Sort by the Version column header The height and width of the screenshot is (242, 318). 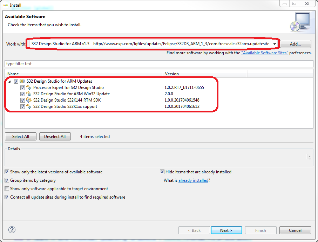(205, 74)
